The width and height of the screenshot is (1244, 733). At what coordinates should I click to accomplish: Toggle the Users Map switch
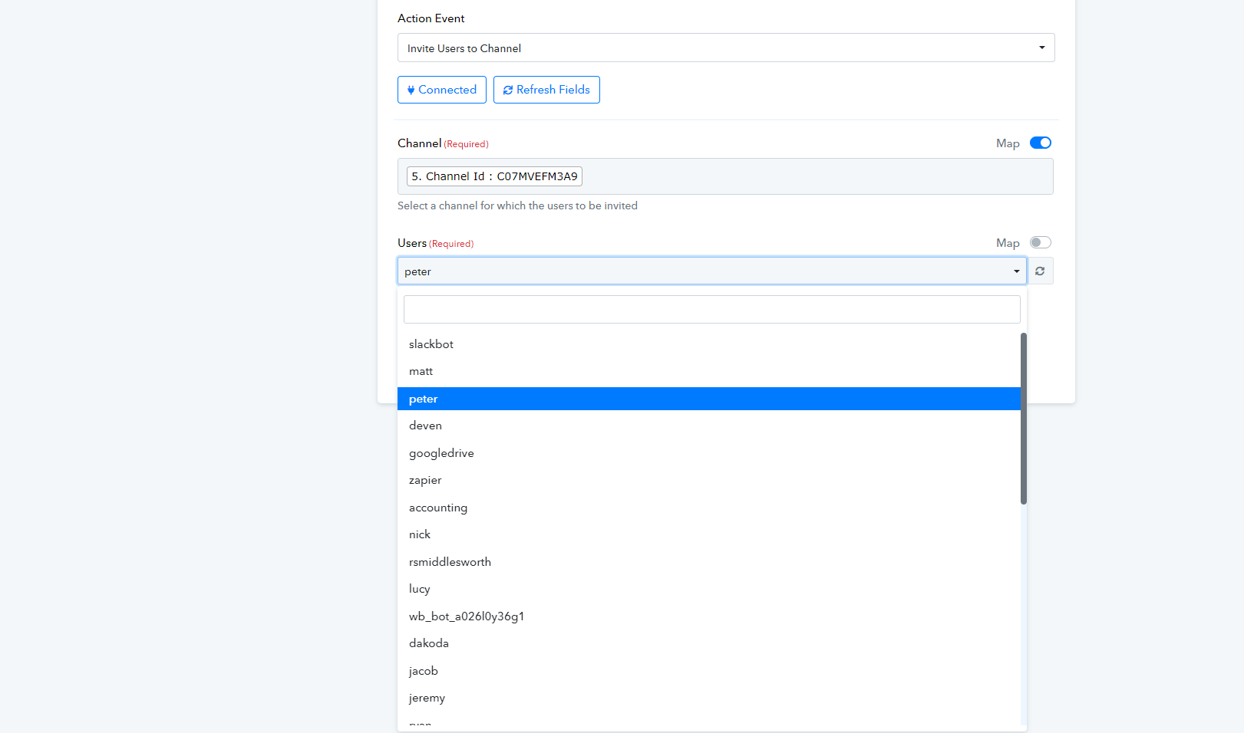[x=1041, y=242]
